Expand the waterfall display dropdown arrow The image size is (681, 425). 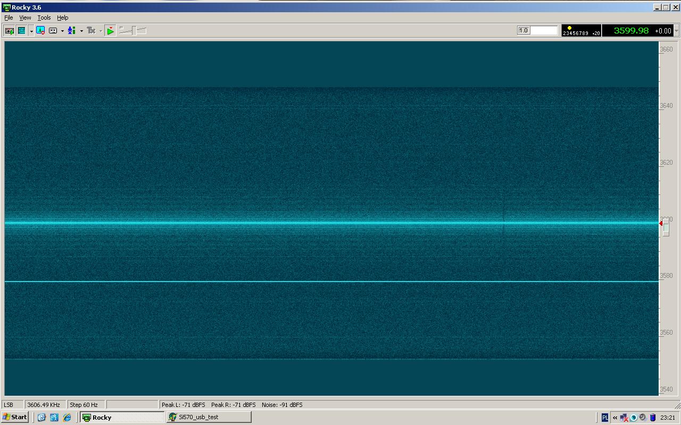click(31, 31)
